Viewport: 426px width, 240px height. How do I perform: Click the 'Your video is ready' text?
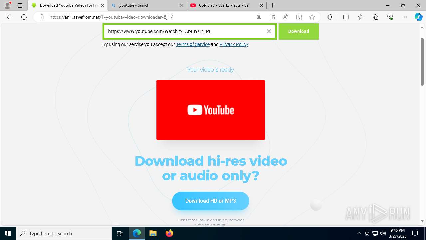pyautogui.click(x=211, y=70)
